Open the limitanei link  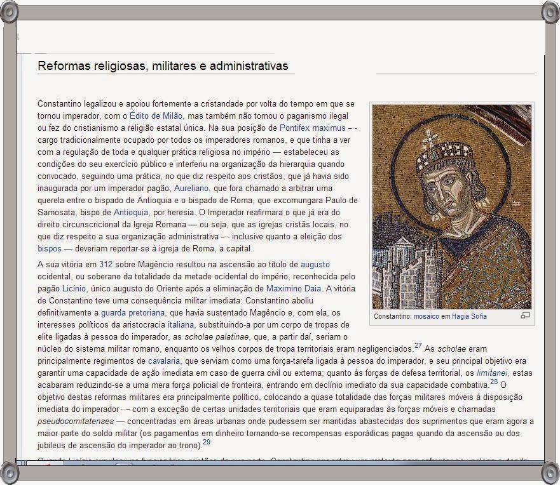pos(492,373)
